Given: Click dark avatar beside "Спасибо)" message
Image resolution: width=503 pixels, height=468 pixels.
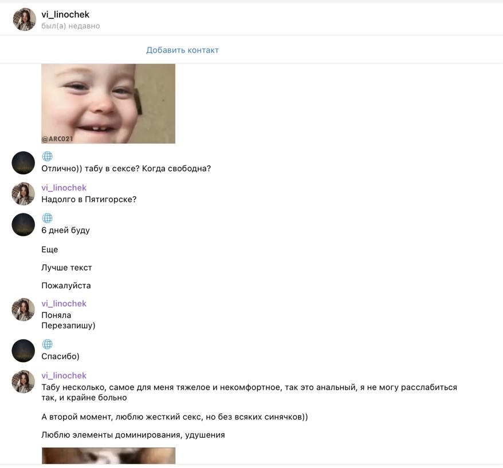Looking at the screenshot, I should pos(23,351).
